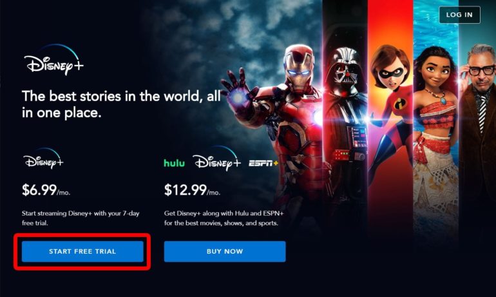
Task: Click the Hulu and ESPN+ bundle description
Action: (224, 218)
